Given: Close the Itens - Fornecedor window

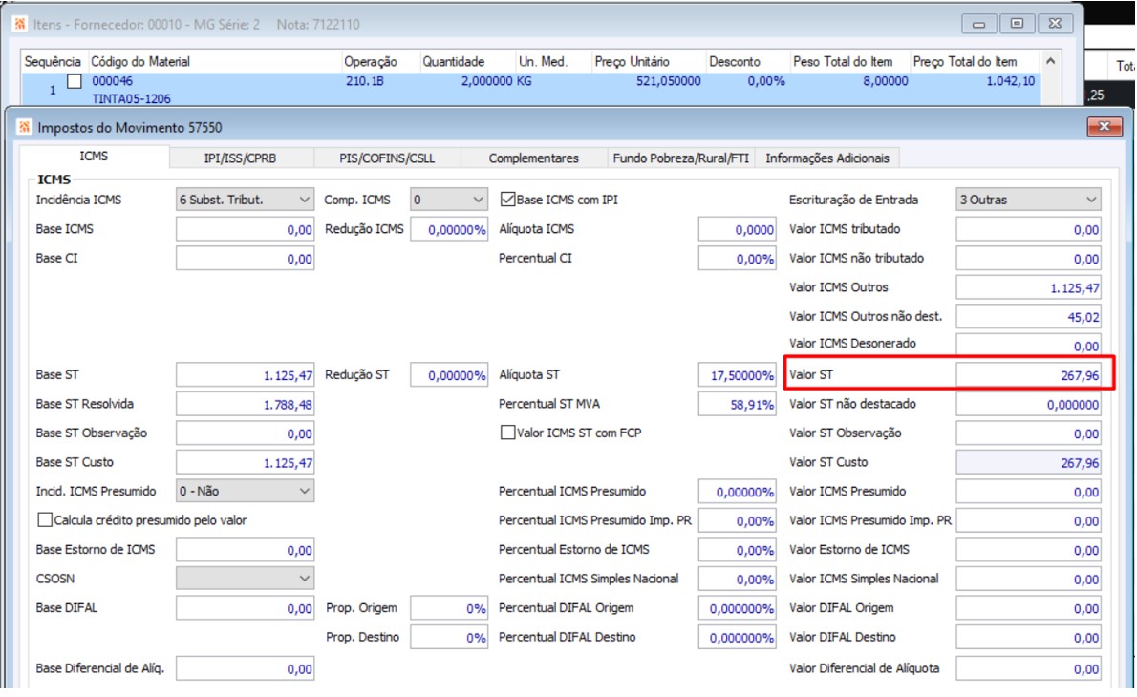Looking at the screenshot, I should point(1055,24).
